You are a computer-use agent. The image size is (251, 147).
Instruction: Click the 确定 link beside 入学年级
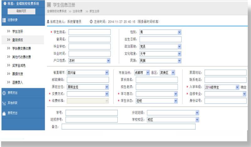tap(243, 87)
